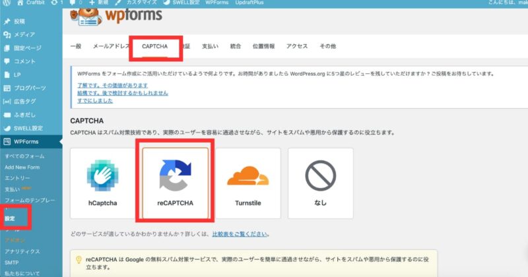
Task: Switch to the 一般 tab
Action: 76,46
